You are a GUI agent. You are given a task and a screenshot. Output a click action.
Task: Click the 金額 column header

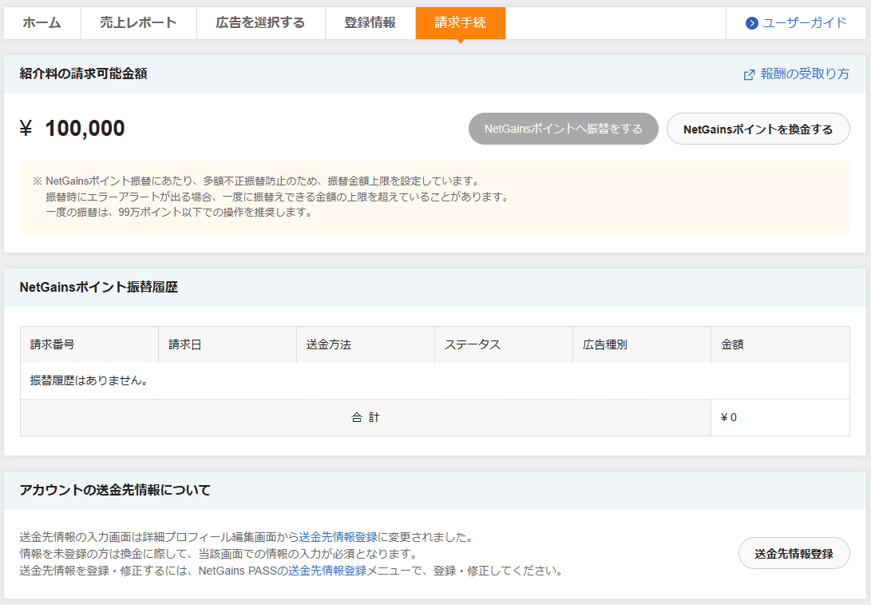[x=732, y=344]
